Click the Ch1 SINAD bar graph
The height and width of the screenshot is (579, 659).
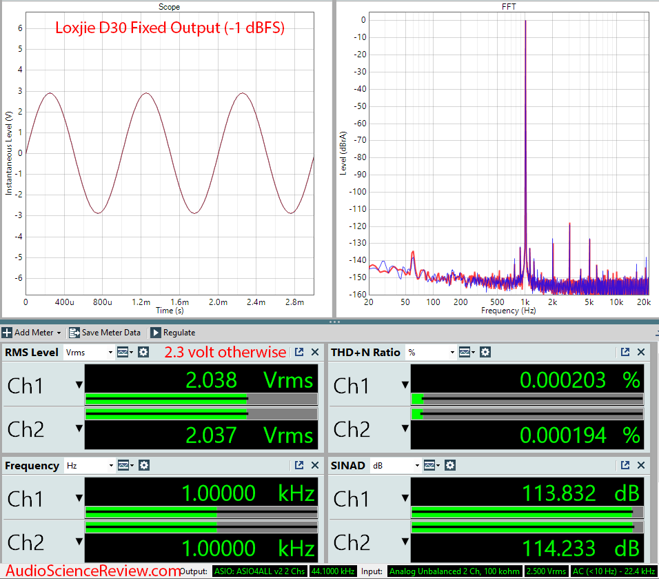click(x=527, y=512)
